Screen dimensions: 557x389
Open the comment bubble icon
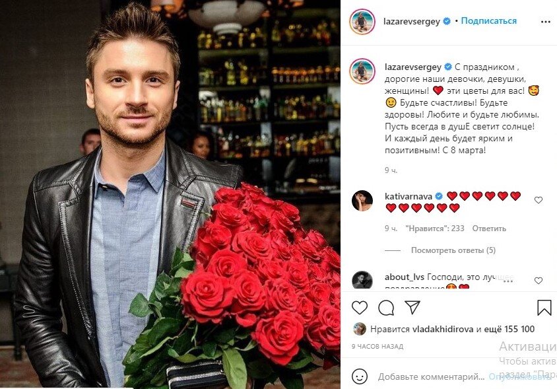coord(386,308)
